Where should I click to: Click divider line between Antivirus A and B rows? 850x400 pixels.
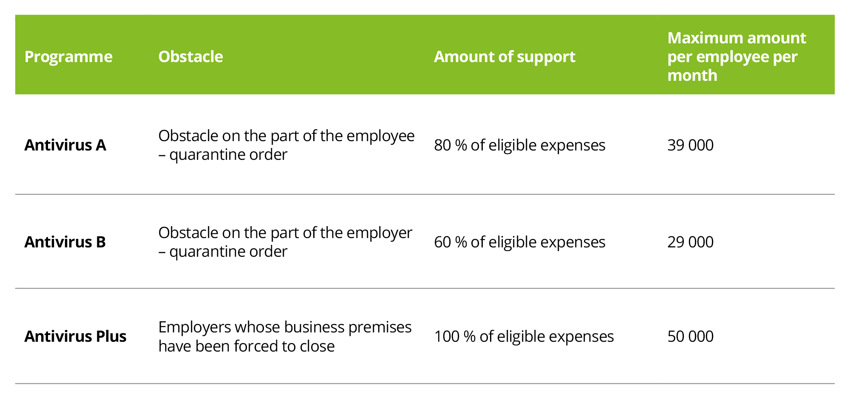pos(425,194)
